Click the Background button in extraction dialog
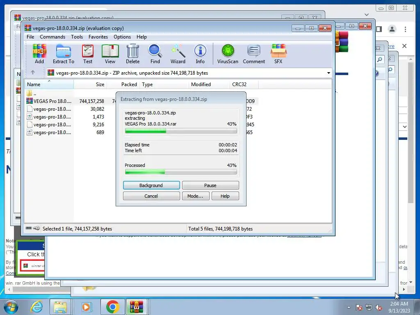Screen dimensions: 420x315 pyautogui.click(x=151, y=185)
